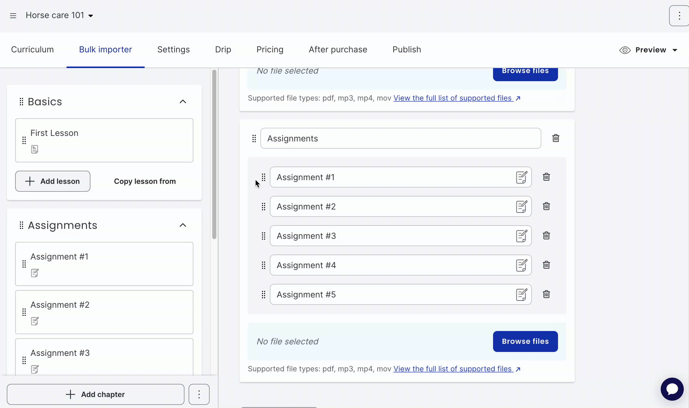Open the top-right three-dot options menu
Screen dimensions: 689x408
point(679,16)
